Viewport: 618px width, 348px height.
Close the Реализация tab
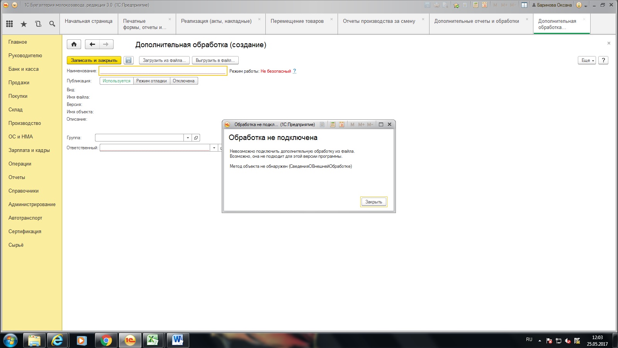(259, 19)
